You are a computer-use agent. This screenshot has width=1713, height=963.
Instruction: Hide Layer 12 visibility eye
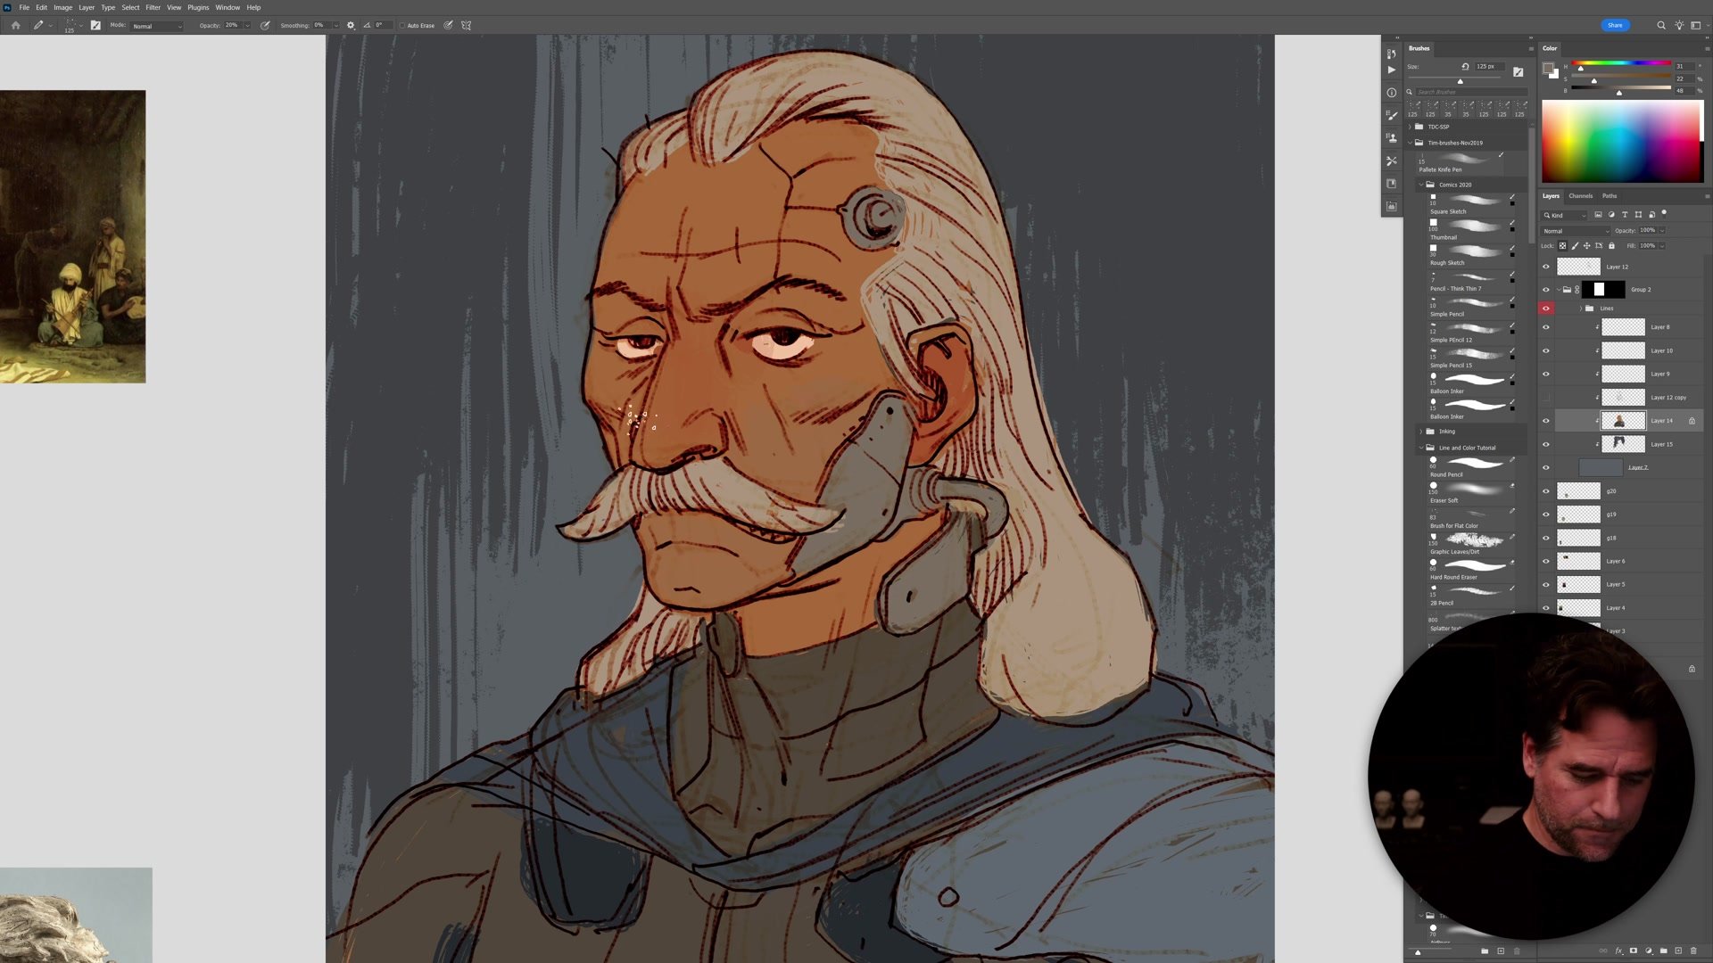click(x=1546, y=267)
